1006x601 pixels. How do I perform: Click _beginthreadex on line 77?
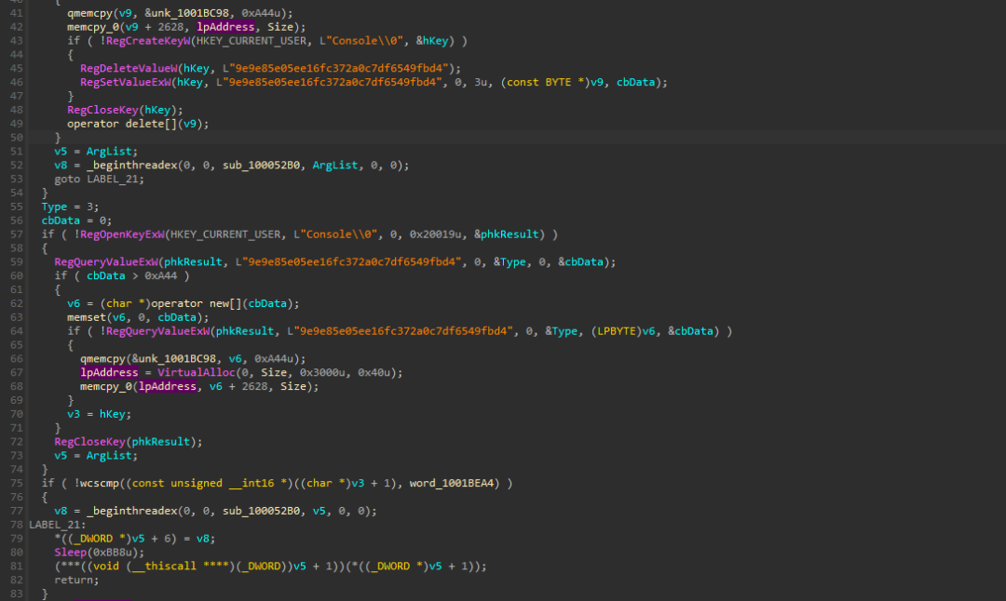(131, 512)
